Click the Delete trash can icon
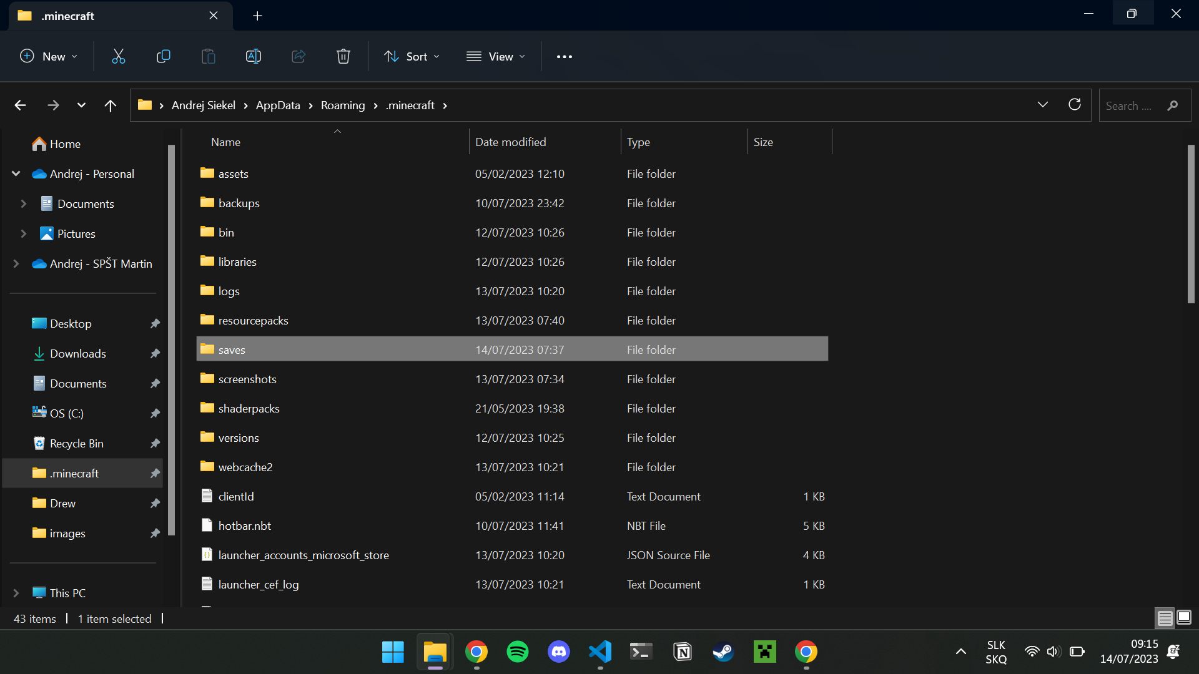1199x674 pixels. point(343,57)
